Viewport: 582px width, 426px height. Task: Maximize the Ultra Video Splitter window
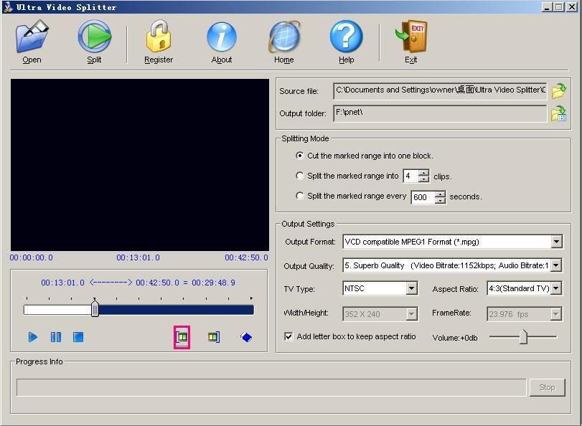559,6
